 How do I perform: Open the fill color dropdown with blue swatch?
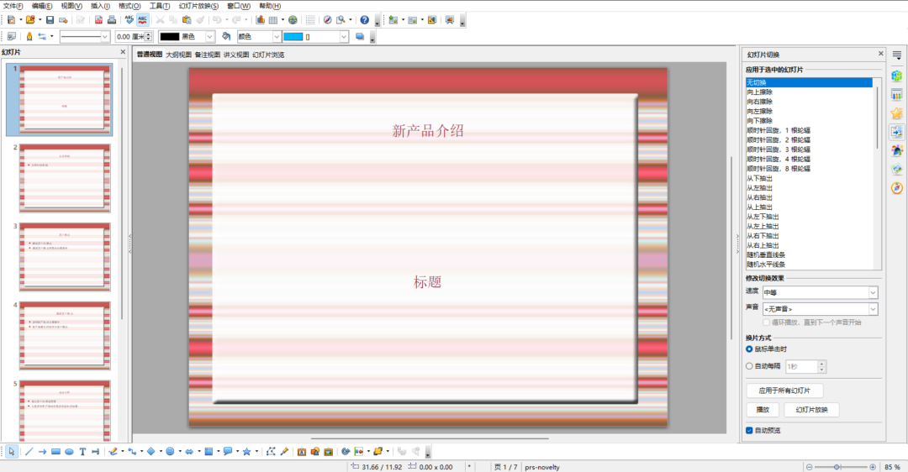[x=343, y=36]
